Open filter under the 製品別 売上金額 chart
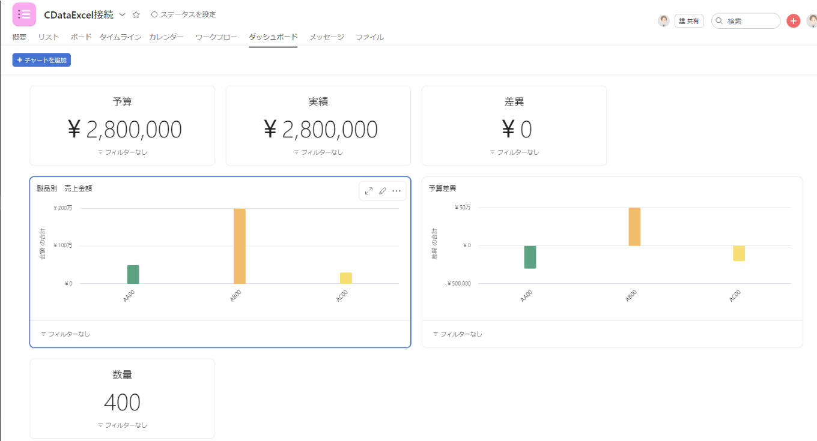Screen dimensions: 817x441 pyautogui.click(x=65, y=334)
